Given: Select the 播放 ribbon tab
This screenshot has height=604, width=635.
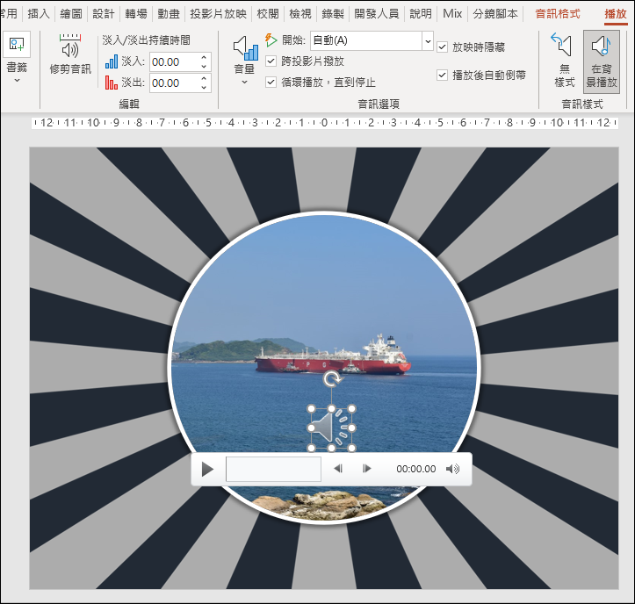Looking at the screenshot, I should click(616, 14).
